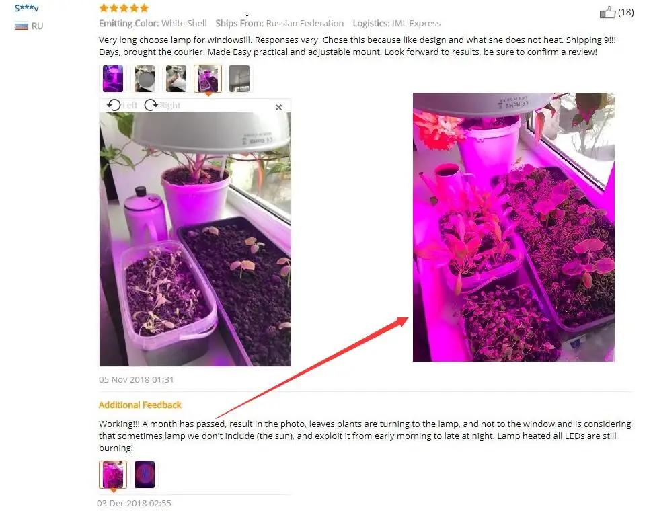Open the dark LED additional feedback thumbnail
Image resolution: width=651 pixels, height=511 pixels.
(145, 475)
